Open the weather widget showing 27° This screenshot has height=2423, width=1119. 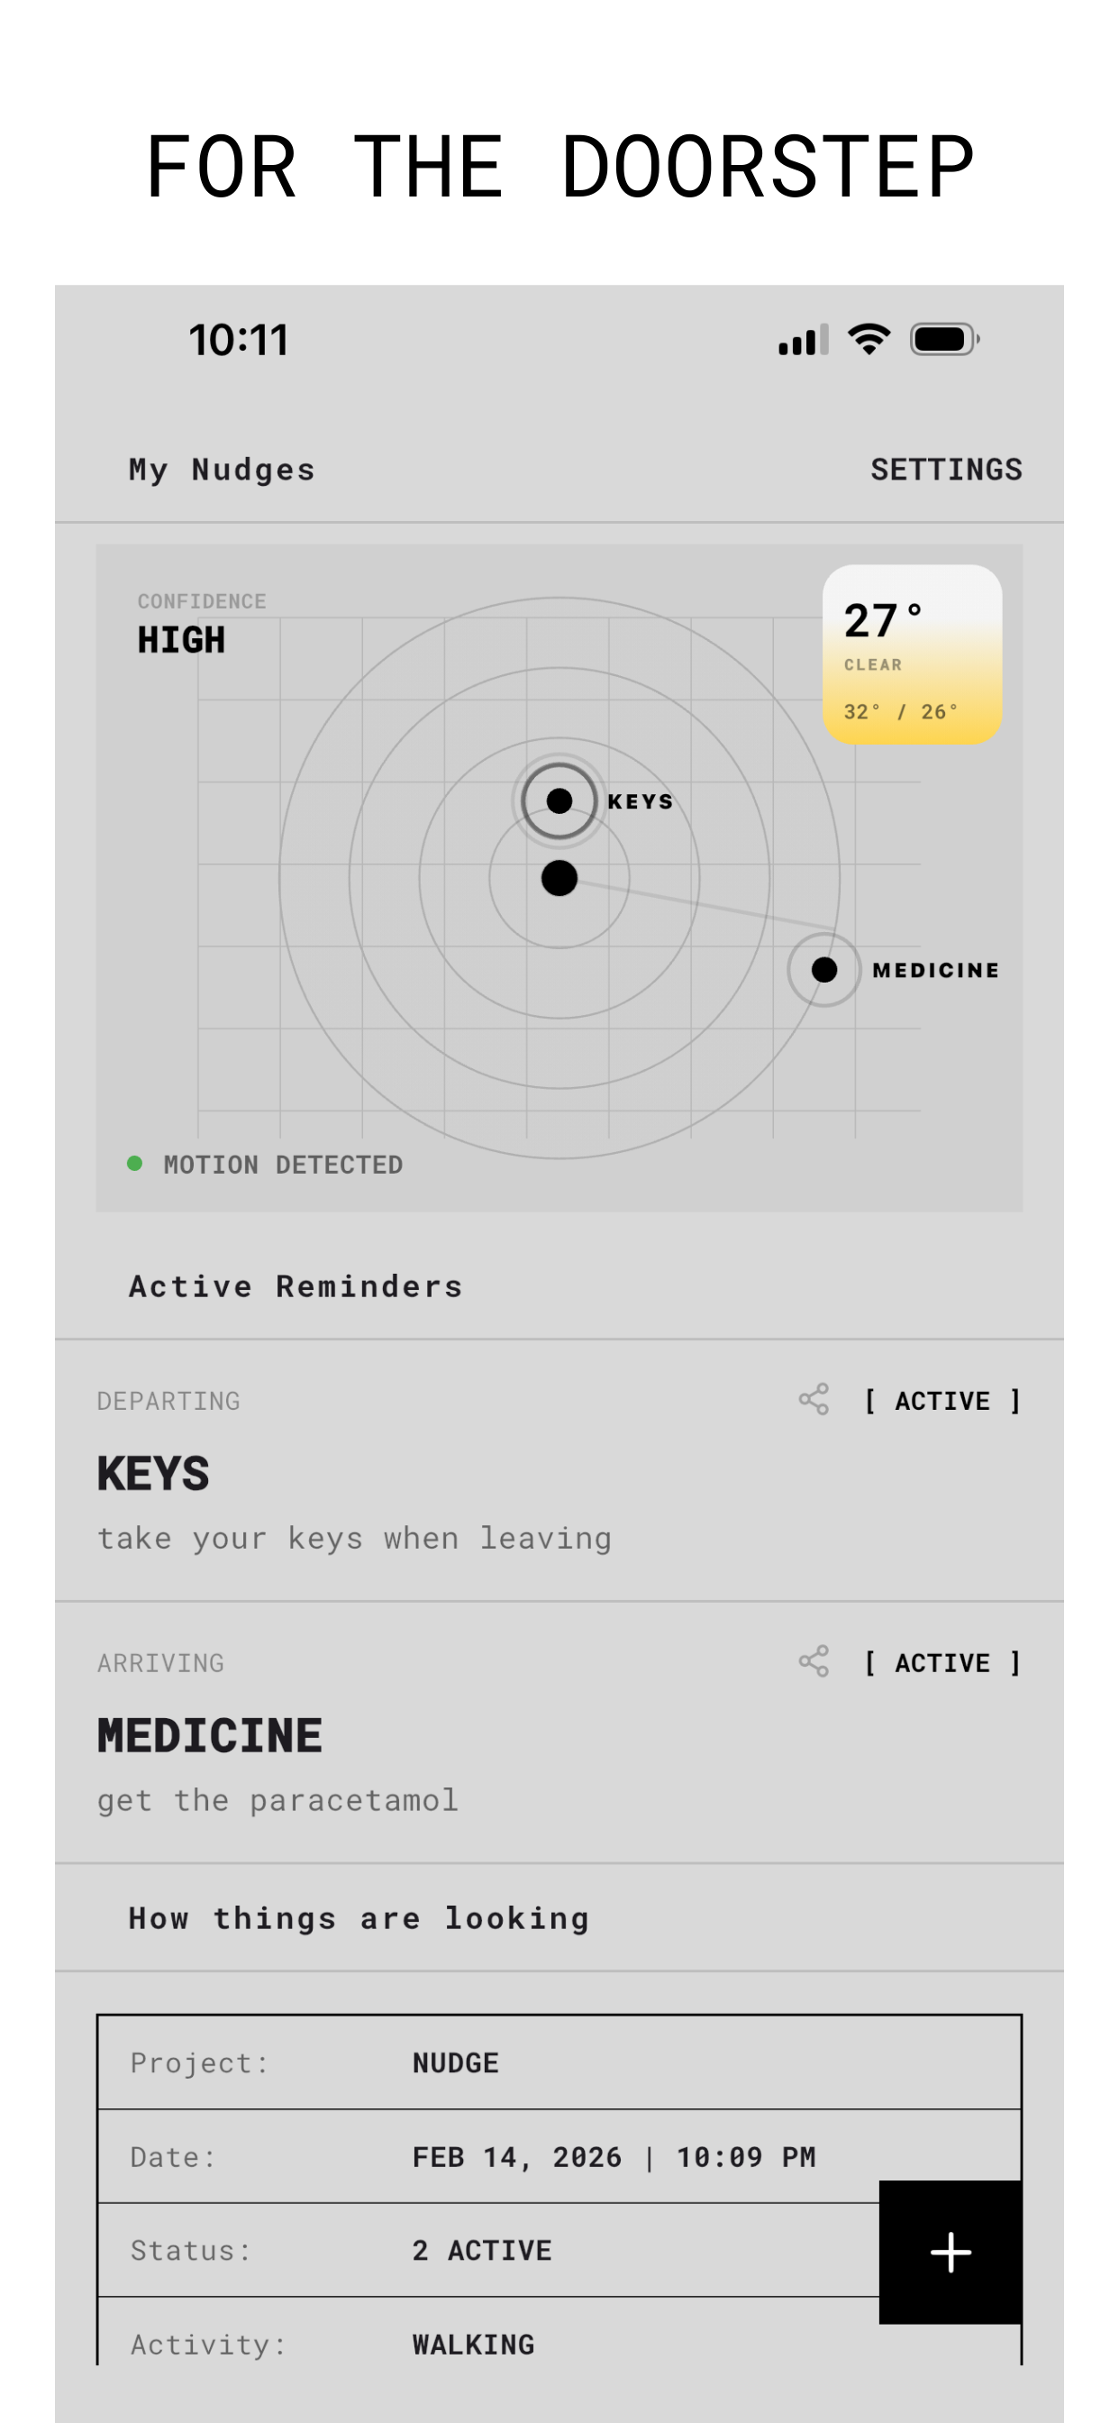coord(913,654)
